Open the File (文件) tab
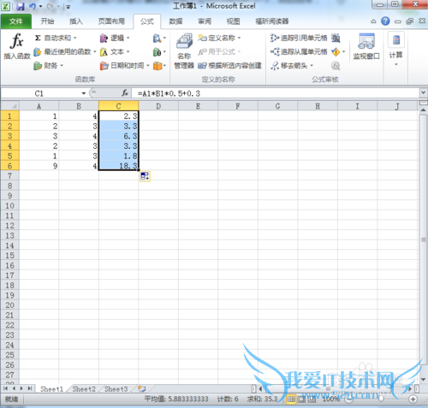428x408 pixels. point(16,21)
